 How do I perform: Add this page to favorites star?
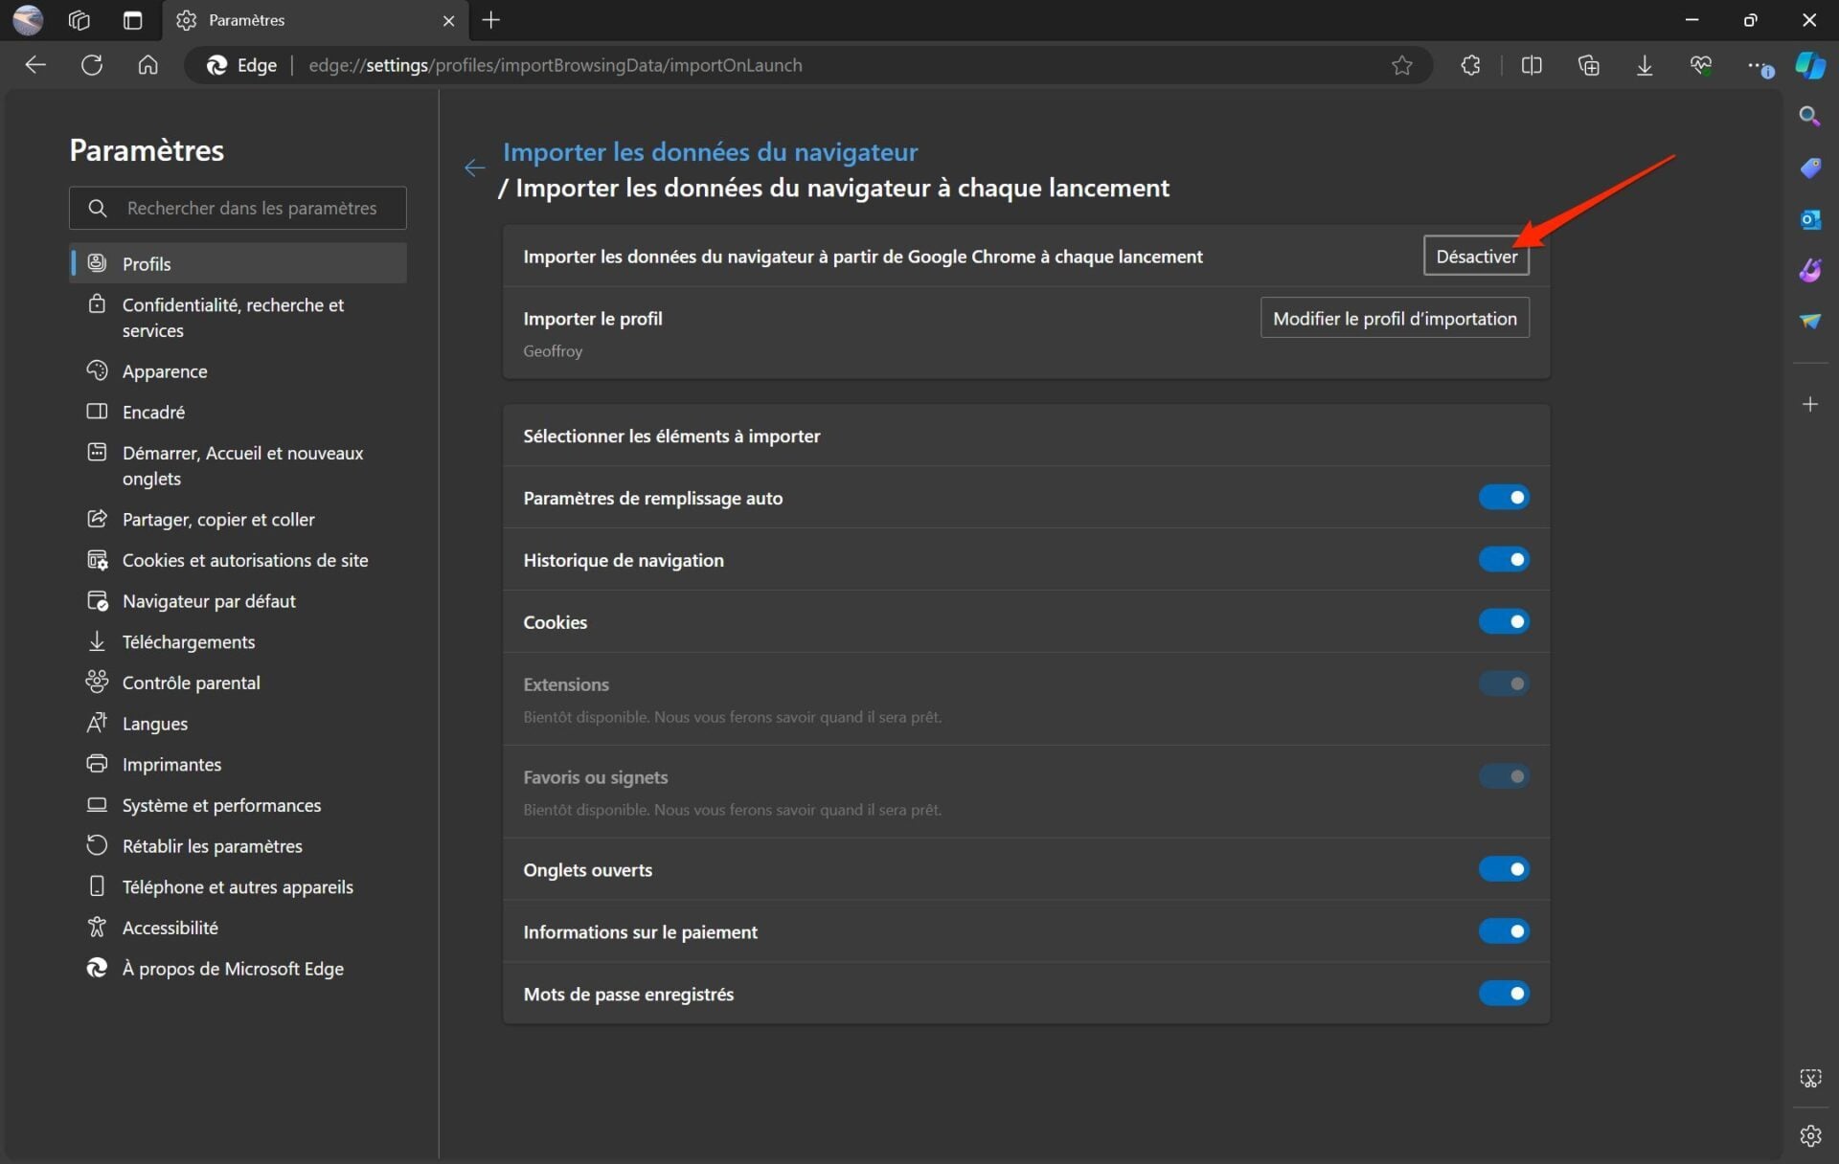tap(1401, 65)
